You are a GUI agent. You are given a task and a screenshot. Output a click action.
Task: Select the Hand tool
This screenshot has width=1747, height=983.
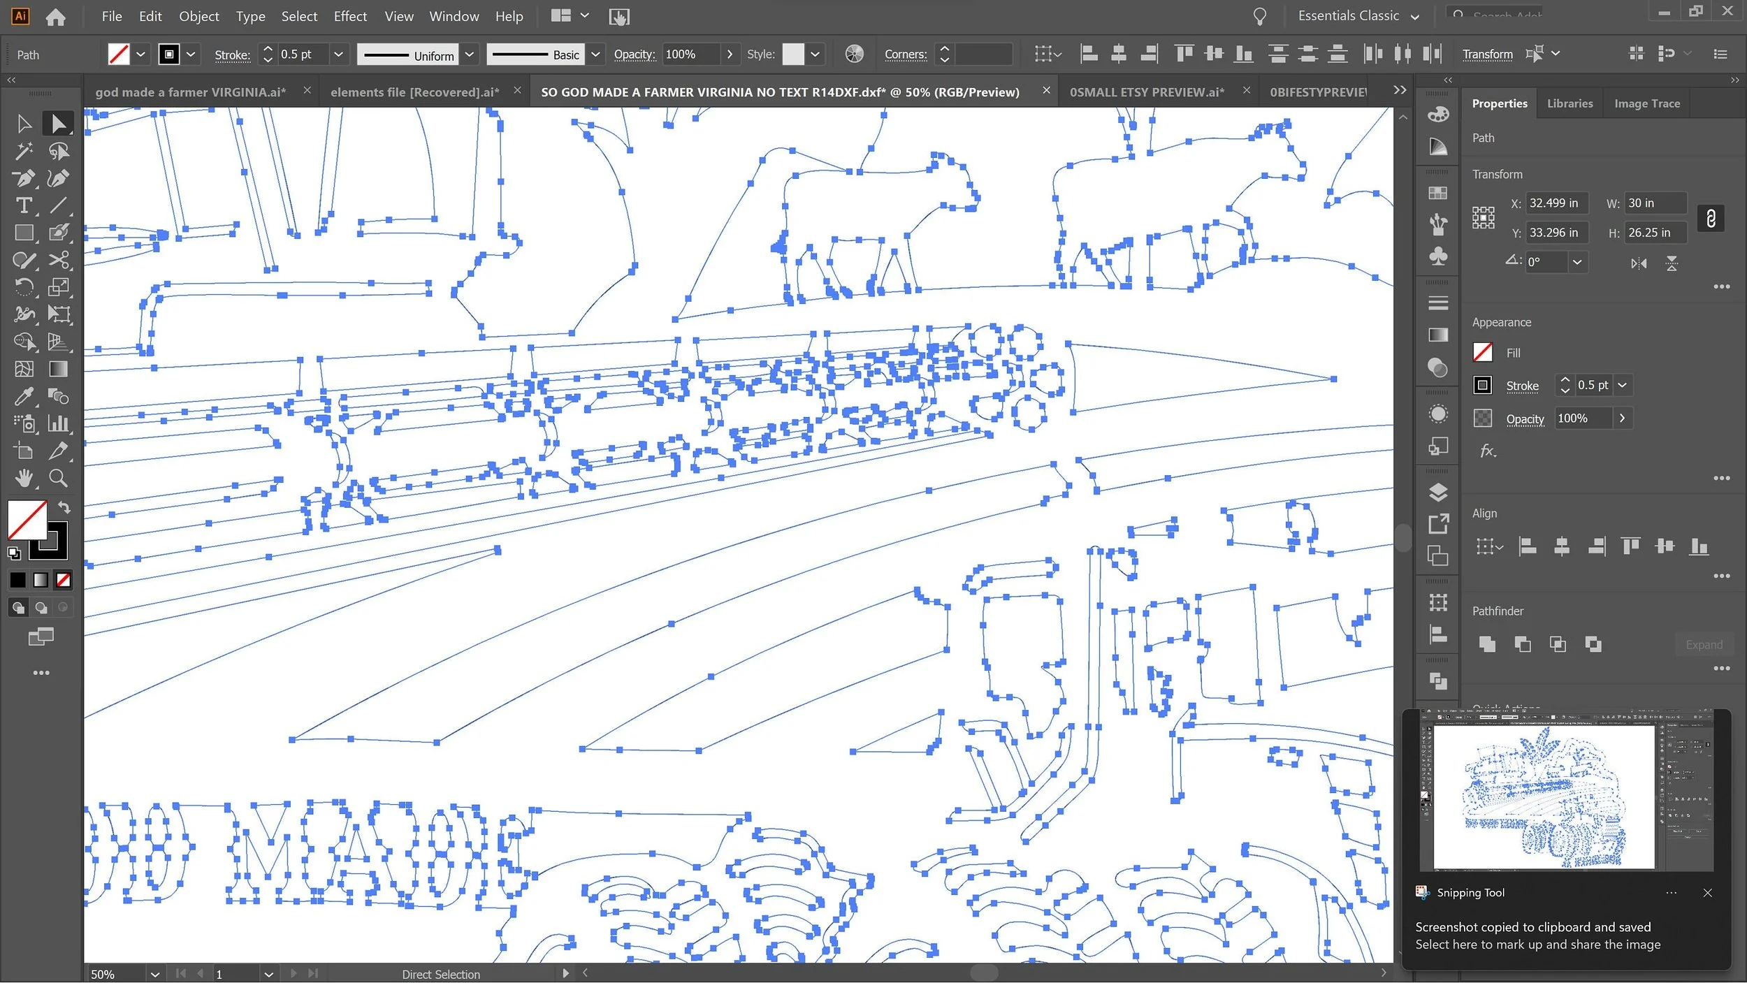pos(24,479)
